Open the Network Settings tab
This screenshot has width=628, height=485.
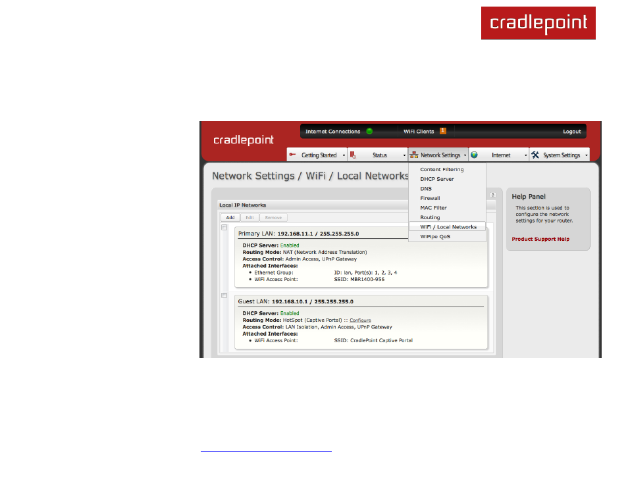pyautogui.click(x=438, y=155)
